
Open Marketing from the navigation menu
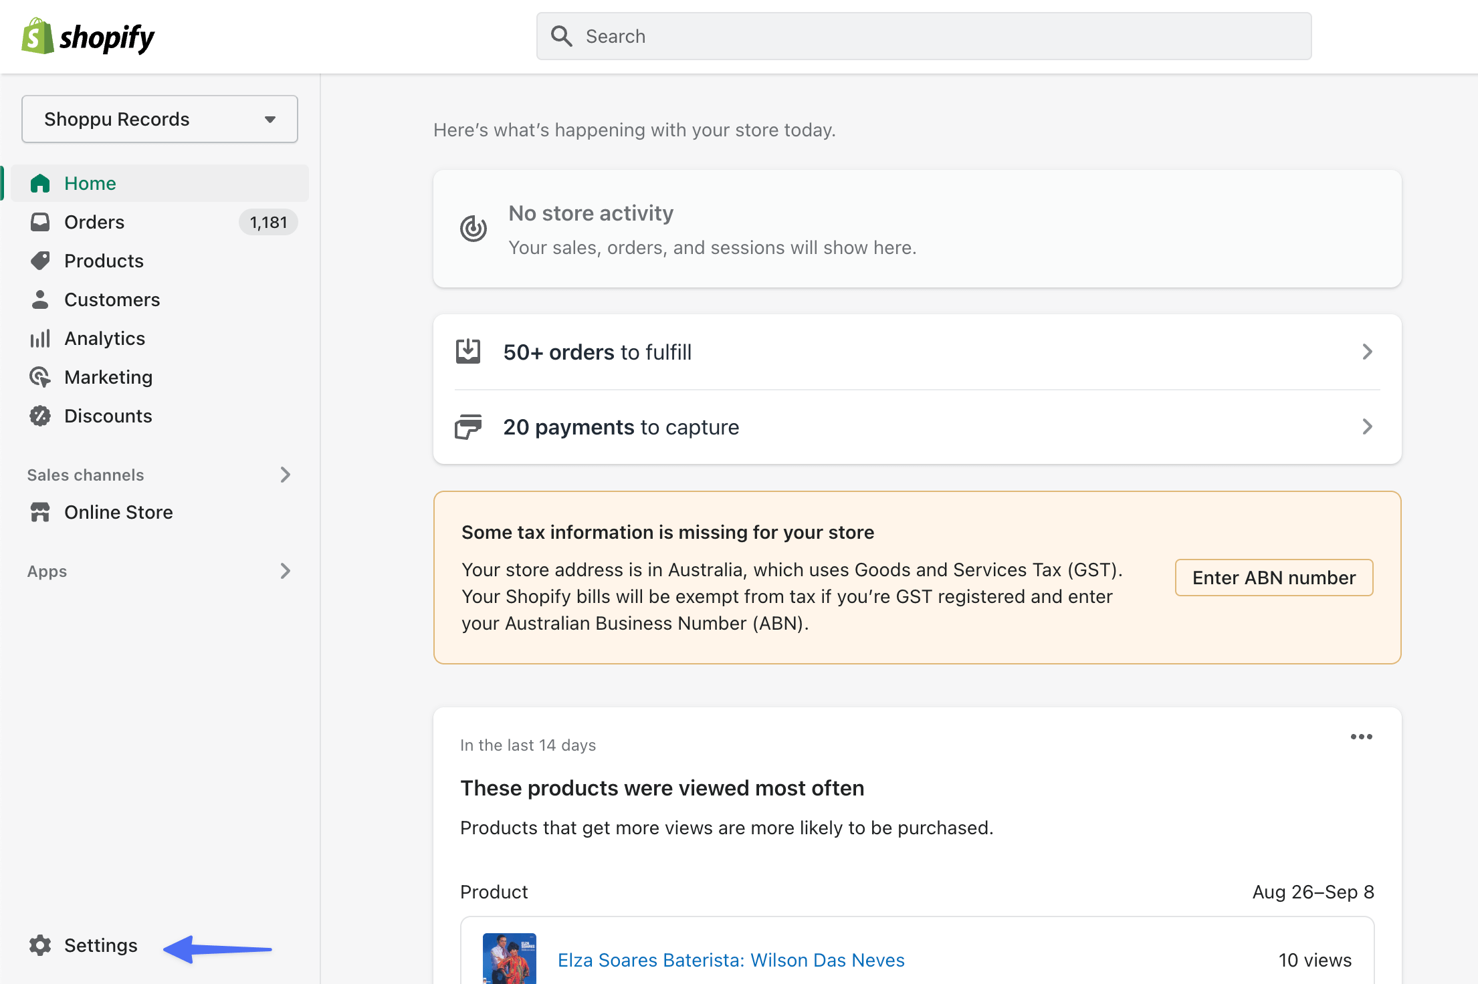click(108, 376)
